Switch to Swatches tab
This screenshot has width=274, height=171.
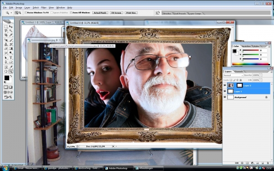coord(246,46)
